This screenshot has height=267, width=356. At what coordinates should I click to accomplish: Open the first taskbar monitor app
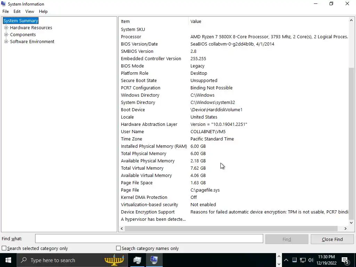coord(137,260)
